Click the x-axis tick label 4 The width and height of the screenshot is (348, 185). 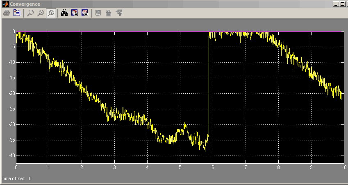148,167
